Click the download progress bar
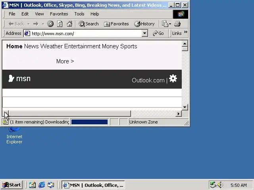This screenshot has height=190, width=254. 89,122
